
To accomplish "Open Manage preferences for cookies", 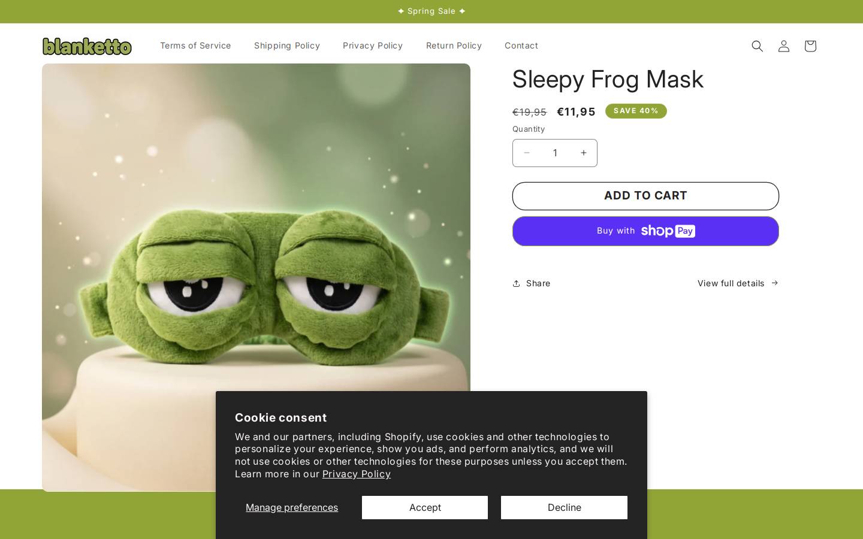I will (292, 507).
